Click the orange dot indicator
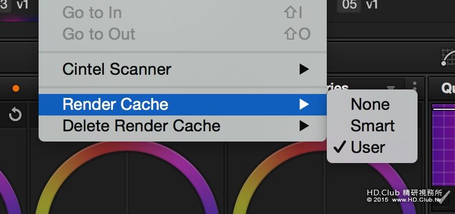Viewport: 455px width, 214px height. point(16,88)
